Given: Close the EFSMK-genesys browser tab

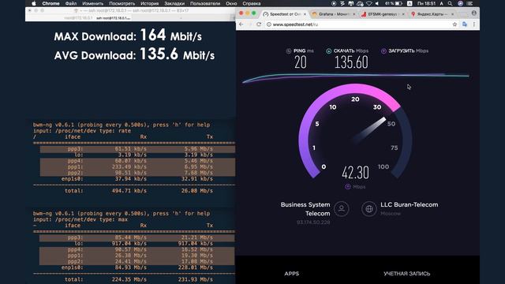Looking at the screenshot, I should (x=403, y=14).
